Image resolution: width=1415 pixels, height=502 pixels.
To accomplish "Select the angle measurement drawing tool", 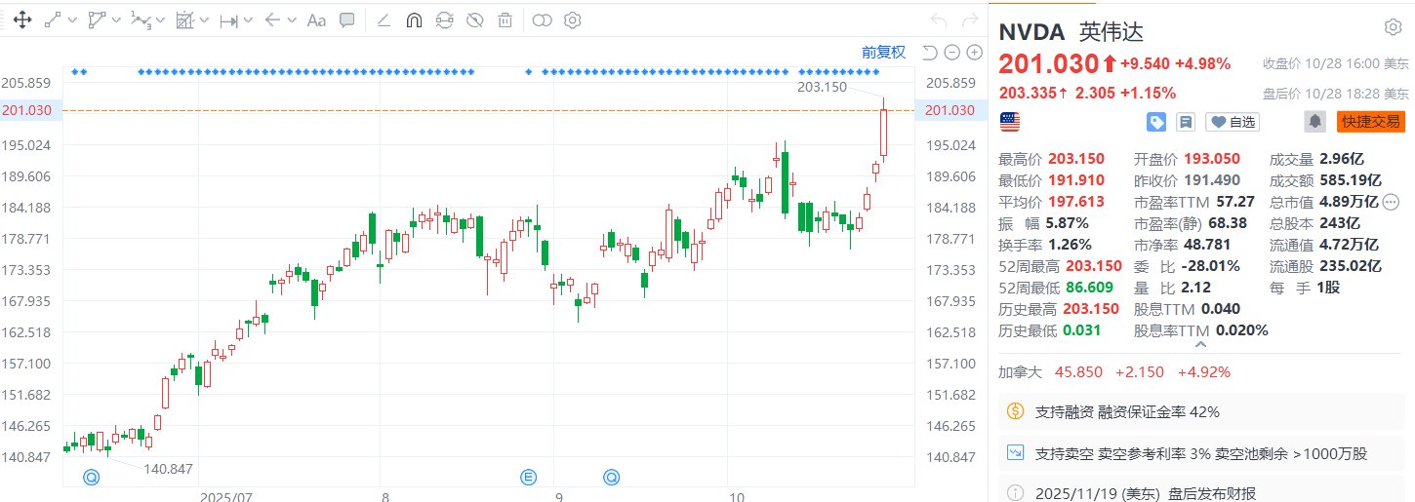I will click(384, 19).
